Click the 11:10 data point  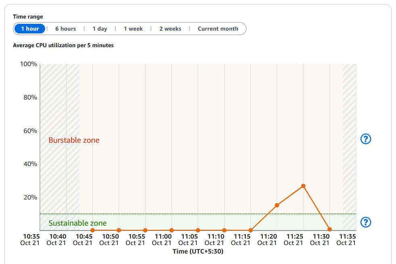[x=224, y=230]
